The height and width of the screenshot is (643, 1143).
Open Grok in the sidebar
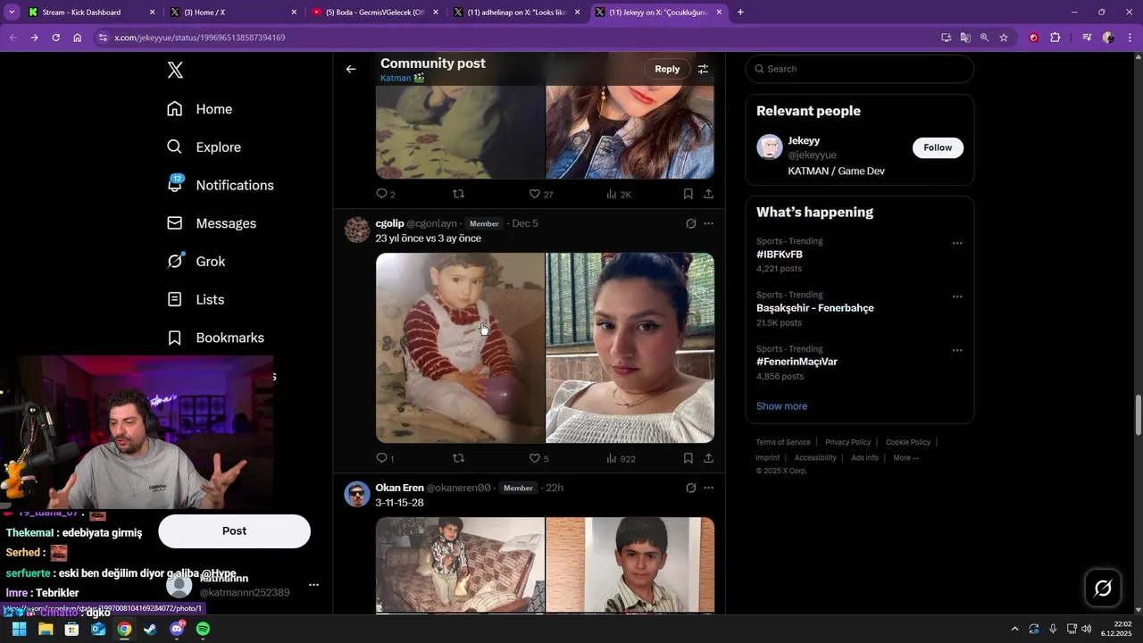tap(196, 262)
